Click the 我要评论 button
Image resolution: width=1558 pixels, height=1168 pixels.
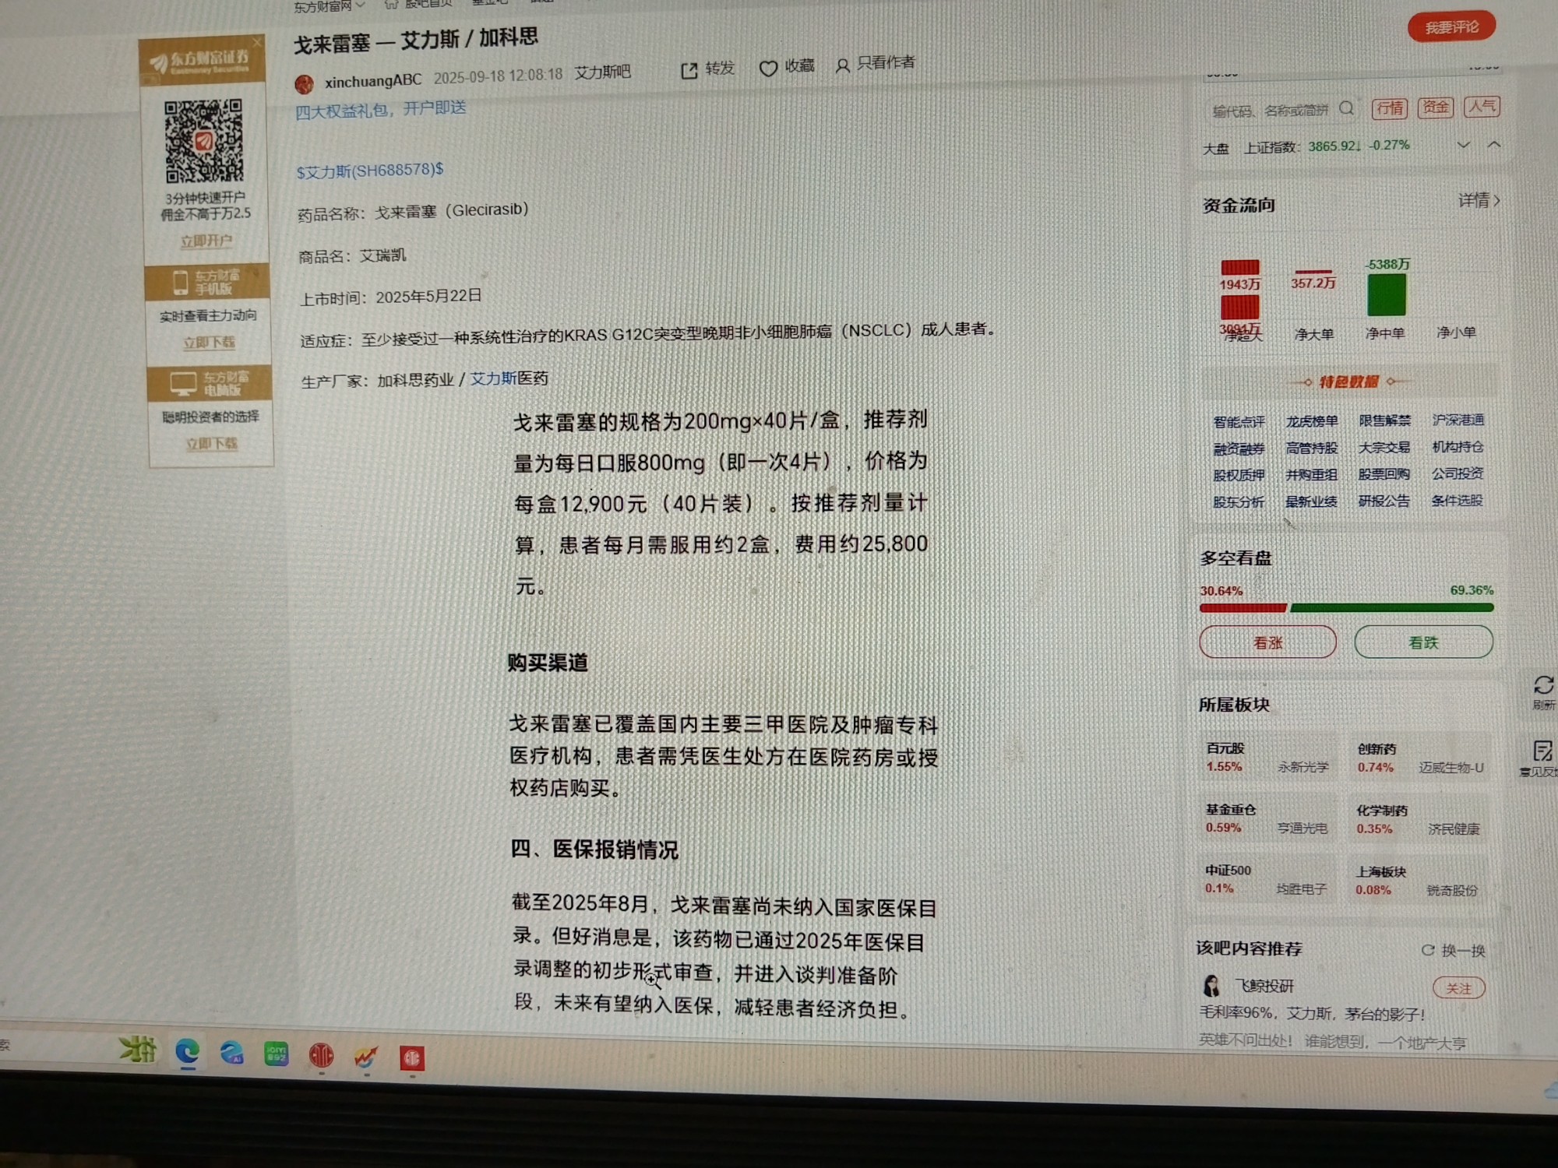(x=1451, y=27)
